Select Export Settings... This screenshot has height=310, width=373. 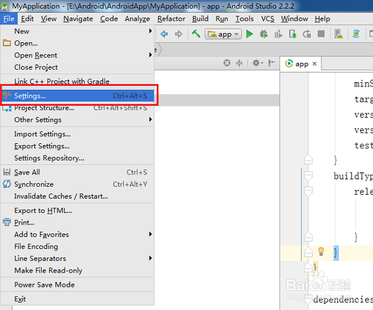pyautogui.click(x=78, y=146)
